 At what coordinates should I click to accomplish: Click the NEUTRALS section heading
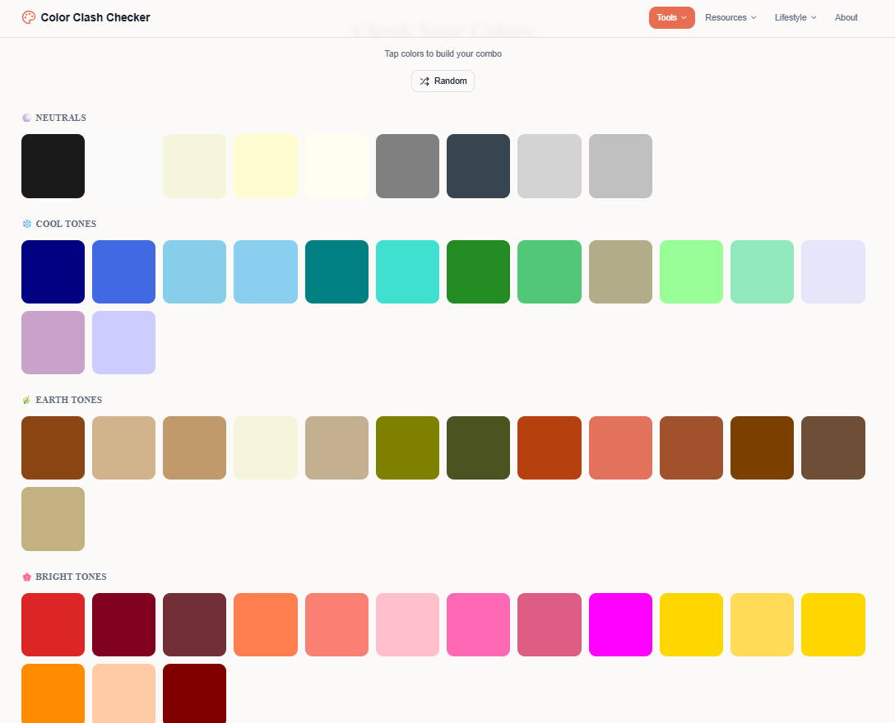(61, 118)
